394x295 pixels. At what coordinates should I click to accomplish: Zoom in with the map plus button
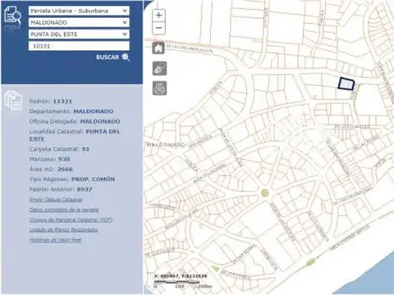click(158, 16)
